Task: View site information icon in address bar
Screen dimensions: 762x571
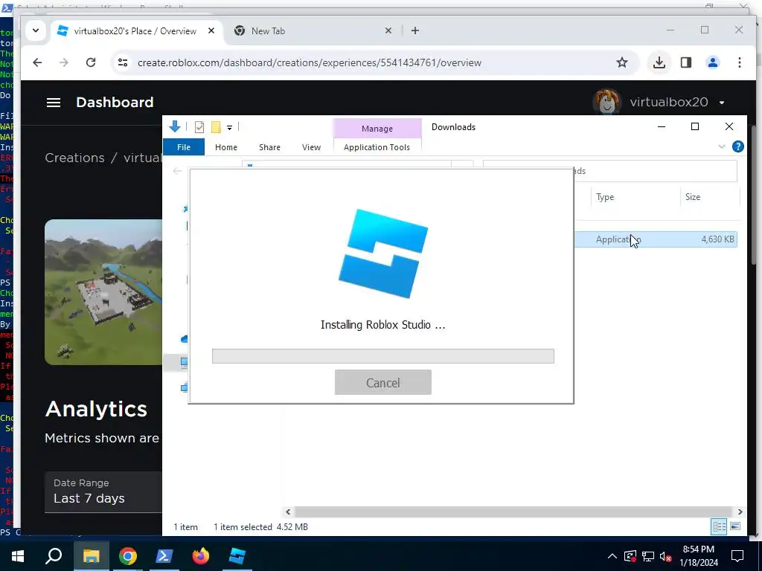Action: coord(123,62)
